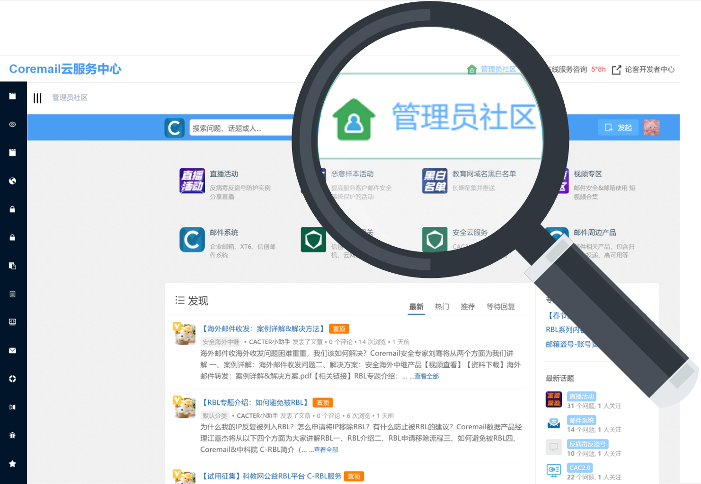Click the 教育网域名黑白名单 icon
Image resolution: width=701 pixels, height=484 pixels.
pyautogui.click(x=435, y=181)
